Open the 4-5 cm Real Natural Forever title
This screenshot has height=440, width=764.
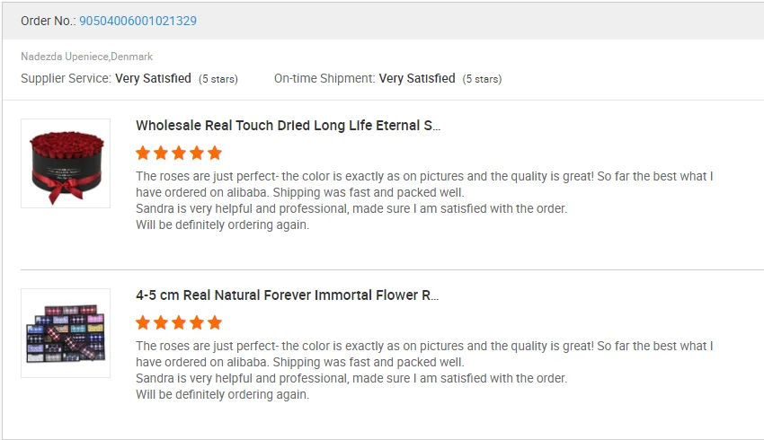tap(288, 295)
